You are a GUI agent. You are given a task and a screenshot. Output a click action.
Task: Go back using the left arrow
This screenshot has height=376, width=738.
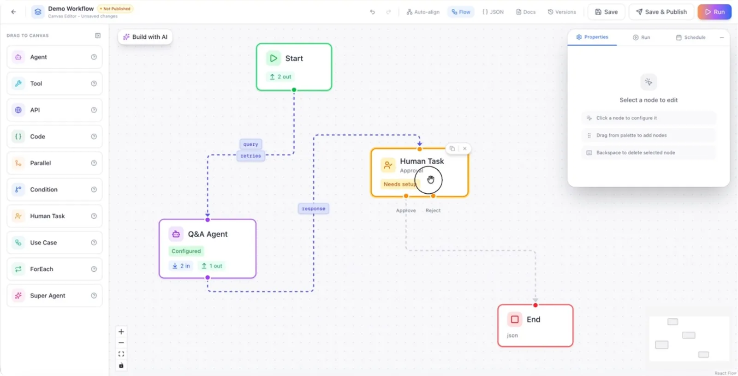[x=13, y=12]
